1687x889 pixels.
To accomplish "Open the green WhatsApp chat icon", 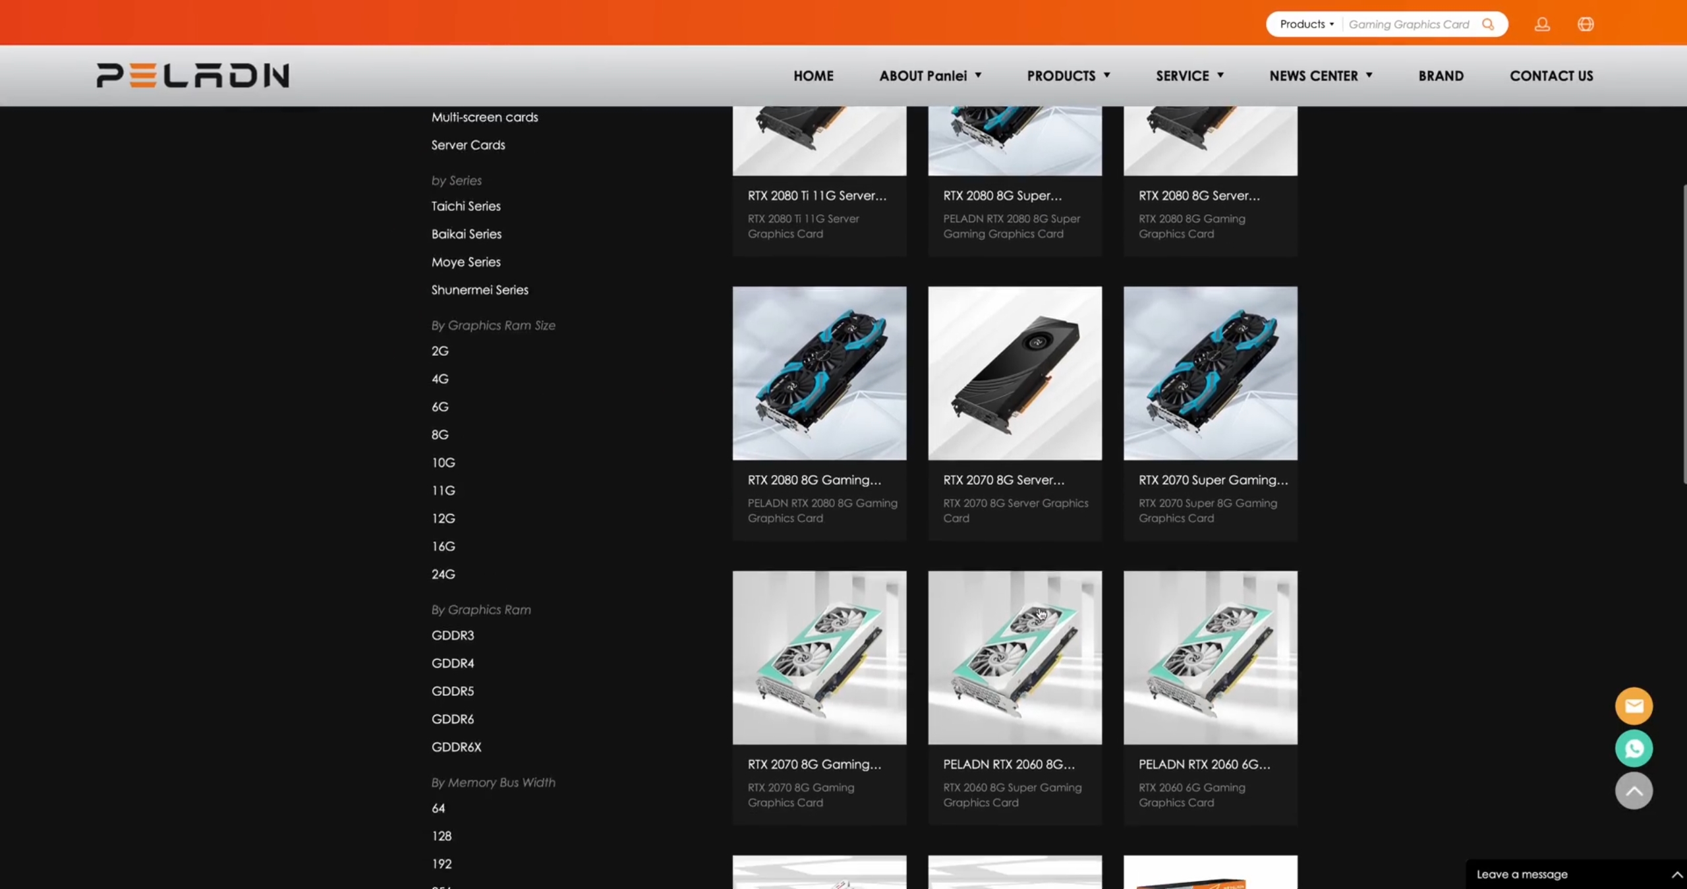I will point(1633,748).
